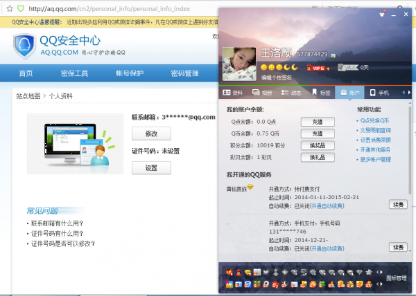Click the green security shield in address bar
Screen dimensions: 416x296
[x=20, y=9]
